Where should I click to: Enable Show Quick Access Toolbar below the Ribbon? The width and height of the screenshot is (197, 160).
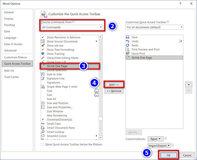pos(42,144)
